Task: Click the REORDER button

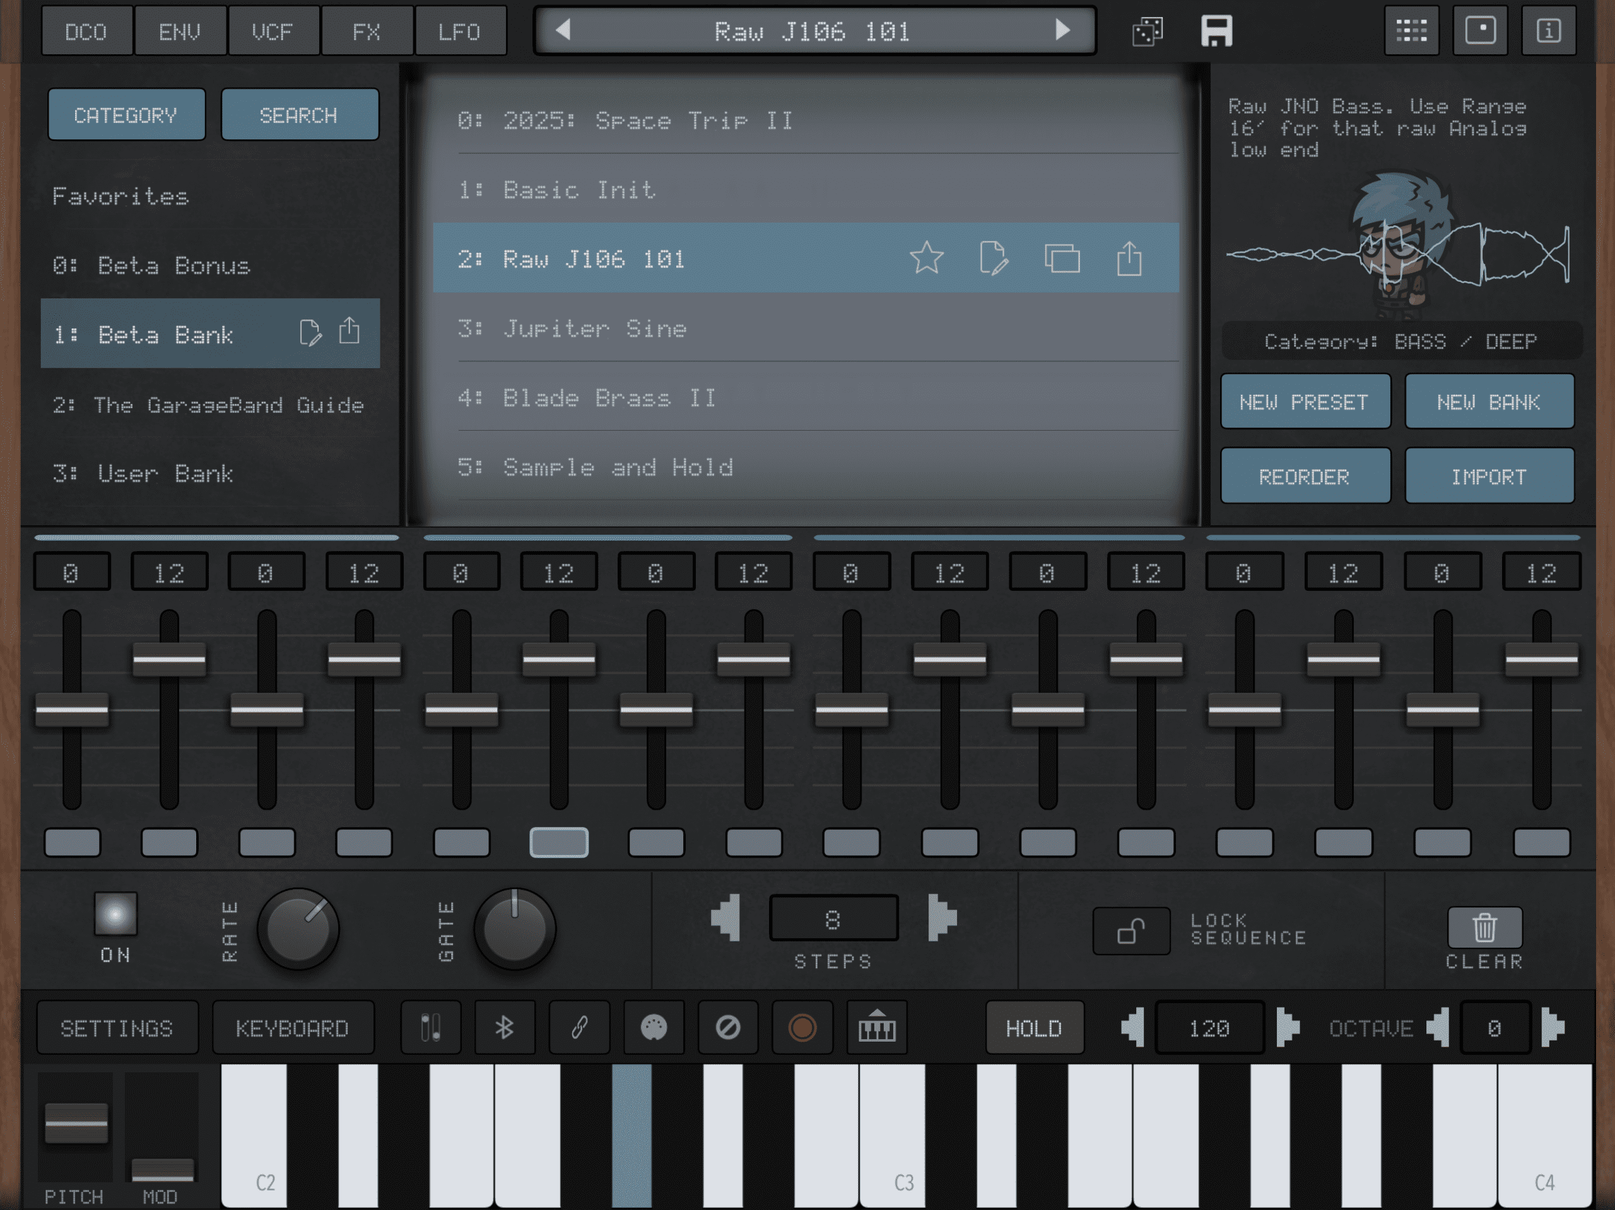Action: pyautogui.click(x=1305, y=476)
